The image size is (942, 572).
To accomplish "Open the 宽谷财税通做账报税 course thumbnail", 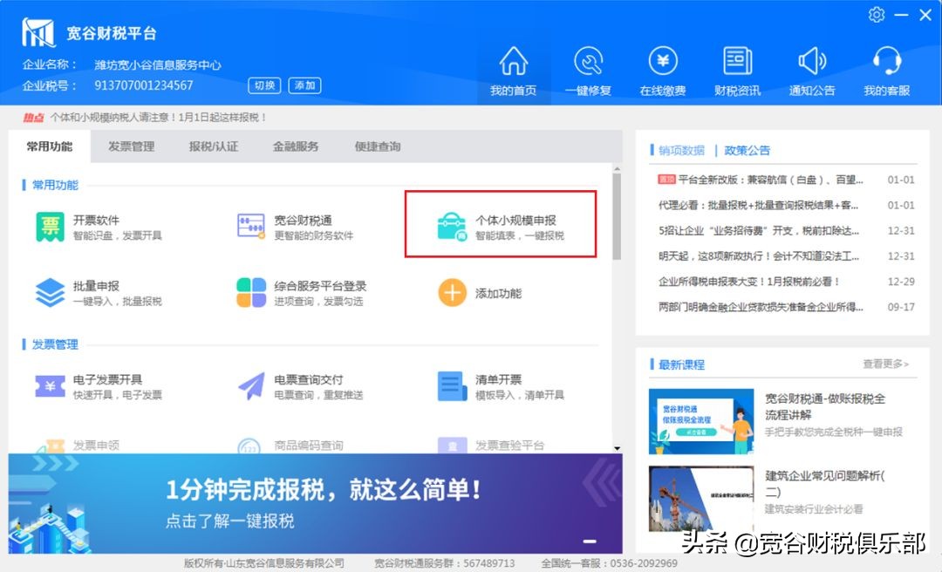I will coord(700,420).
